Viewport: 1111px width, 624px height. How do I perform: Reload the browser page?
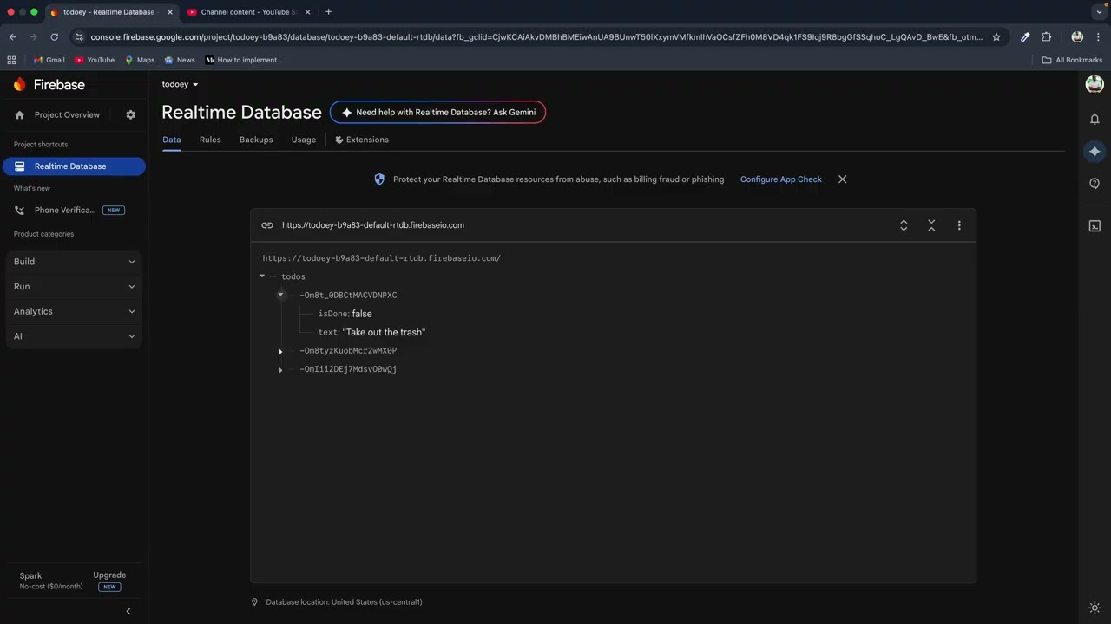pos(54,37)
